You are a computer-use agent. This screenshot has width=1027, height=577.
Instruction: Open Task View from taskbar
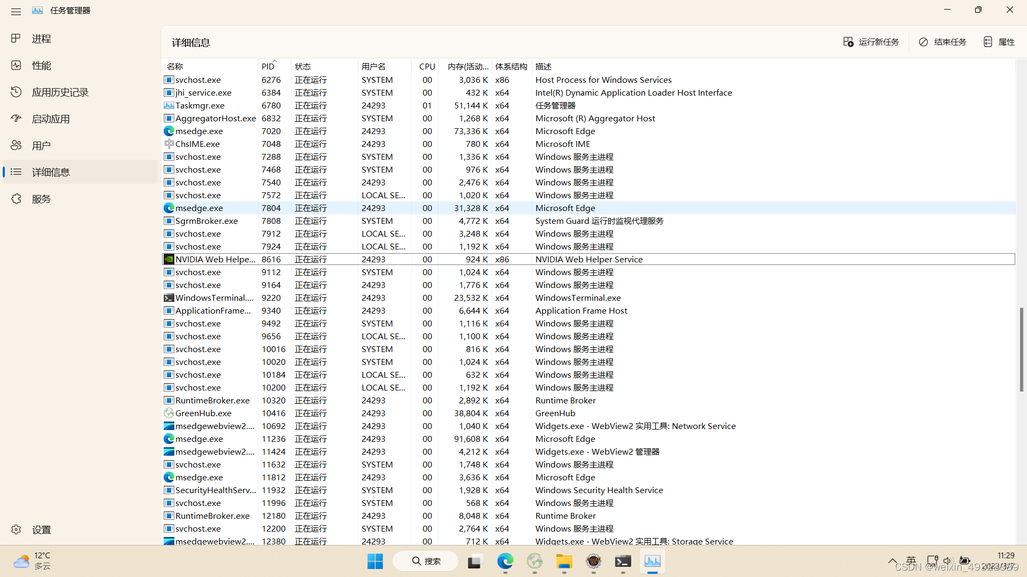click(x=474, y=561)
